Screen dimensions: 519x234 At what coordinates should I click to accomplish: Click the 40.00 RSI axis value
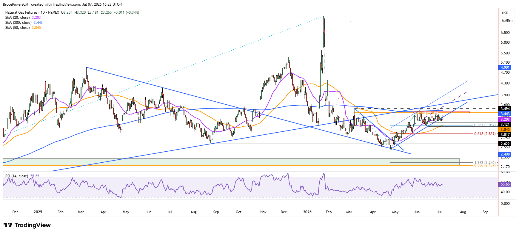505,192
